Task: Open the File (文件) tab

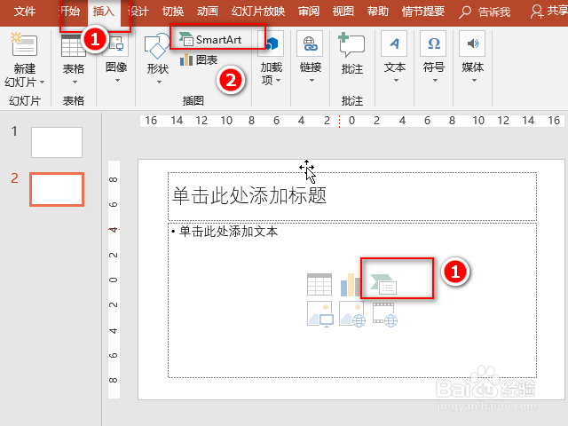Action: (25, 12)
